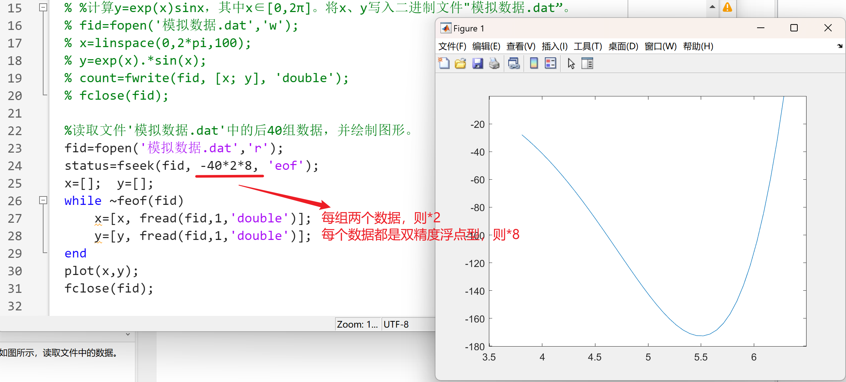
Task: Click the commented count=fwrite line 19
Action: pos(207,78)
